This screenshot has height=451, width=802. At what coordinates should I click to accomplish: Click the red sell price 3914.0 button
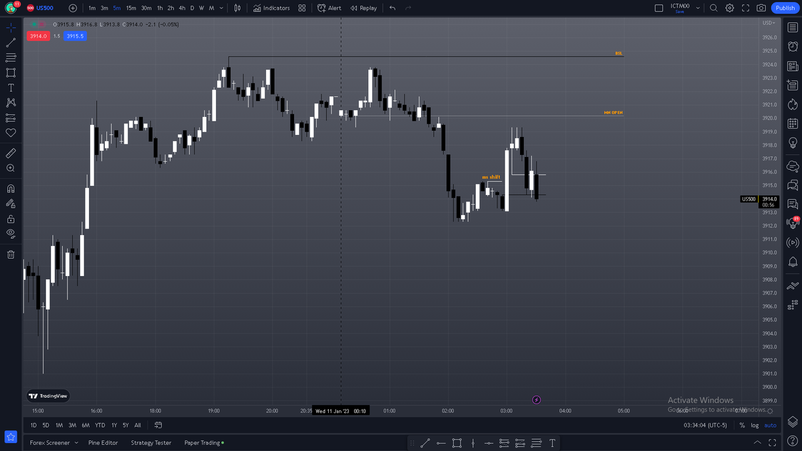(x=37, y=36)
